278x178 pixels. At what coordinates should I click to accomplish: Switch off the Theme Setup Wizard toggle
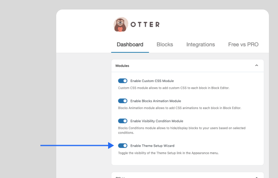(x=123, y=145)
